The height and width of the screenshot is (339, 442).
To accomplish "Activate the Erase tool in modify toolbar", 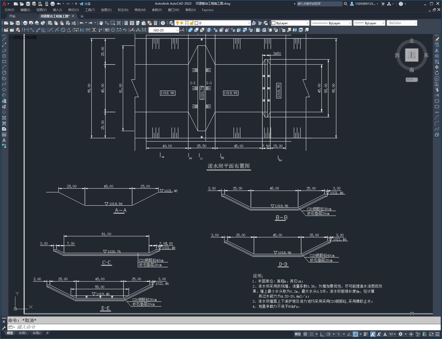I will point(437,39).
